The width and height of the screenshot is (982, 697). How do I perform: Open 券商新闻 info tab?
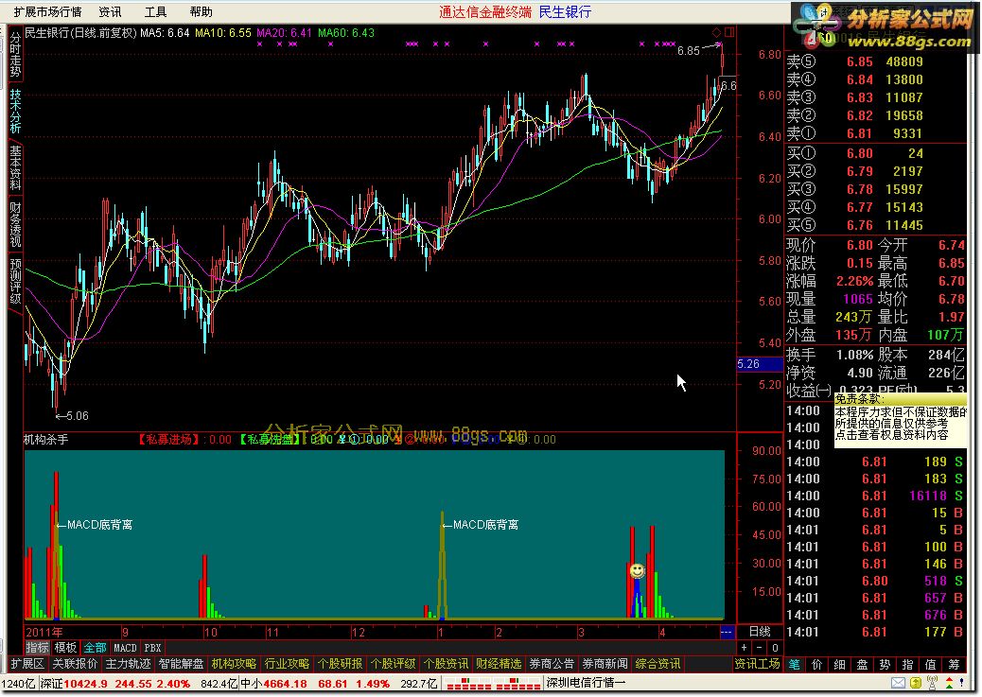[605, 664]
